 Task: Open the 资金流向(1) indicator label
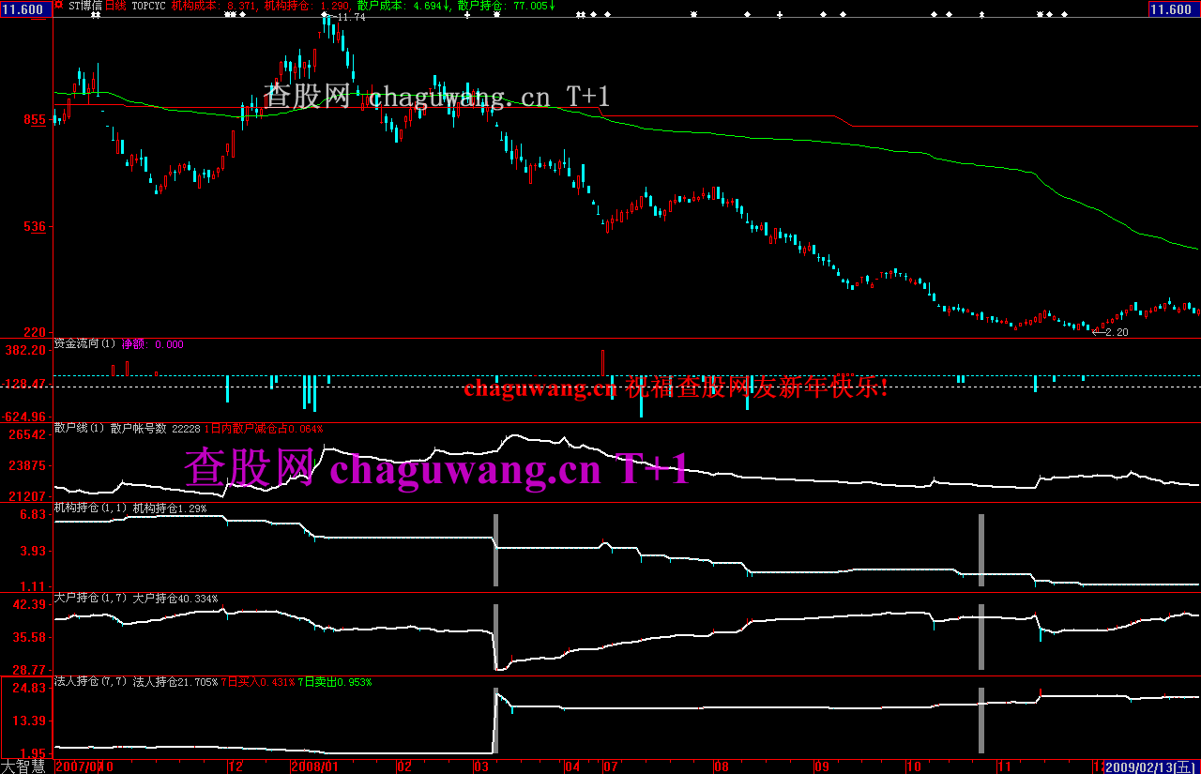pos(85,344)
